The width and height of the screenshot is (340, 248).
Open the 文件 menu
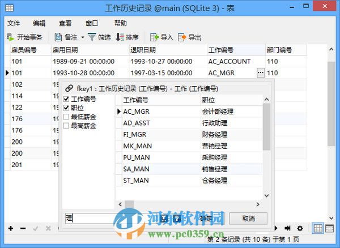14,23
